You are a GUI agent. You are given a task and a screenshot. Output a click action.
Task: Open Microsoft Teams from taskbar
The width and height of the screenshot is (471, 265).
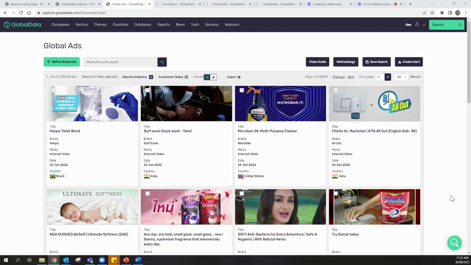tap(90, 260)
